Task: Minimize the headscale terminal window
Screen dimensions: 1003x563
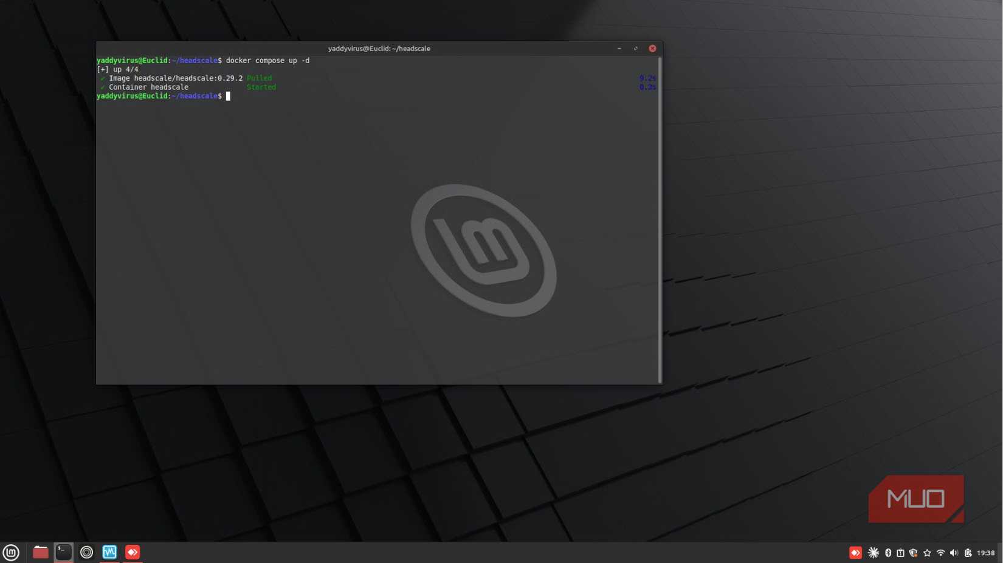Action: click(x=619, y=49)
